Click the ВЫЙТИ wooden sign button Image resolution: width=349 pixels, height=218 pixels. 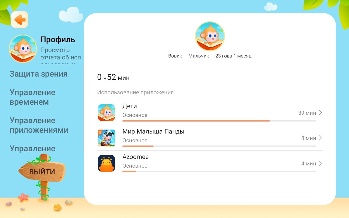pos(42,172)
